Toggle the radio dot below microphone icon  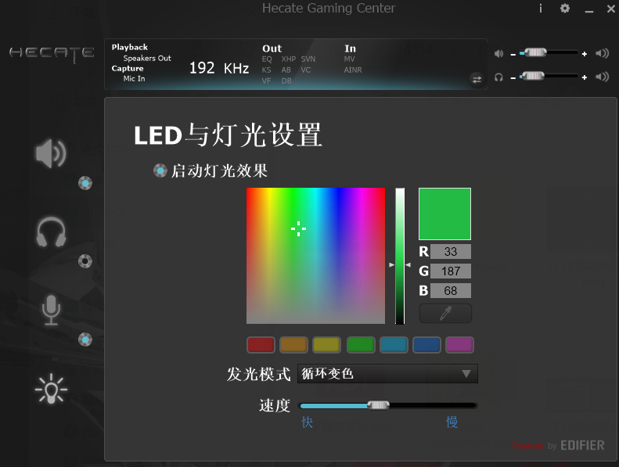tap(85, 339)
